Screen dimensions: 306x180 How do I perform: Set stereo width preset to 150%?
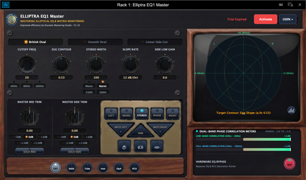tap(89, 92)
